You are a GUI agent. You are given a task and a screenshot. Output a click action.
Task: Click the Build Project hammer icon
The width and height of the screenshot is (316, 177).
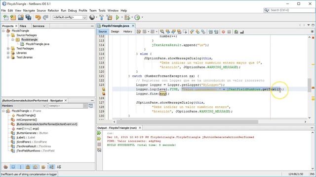102,18
